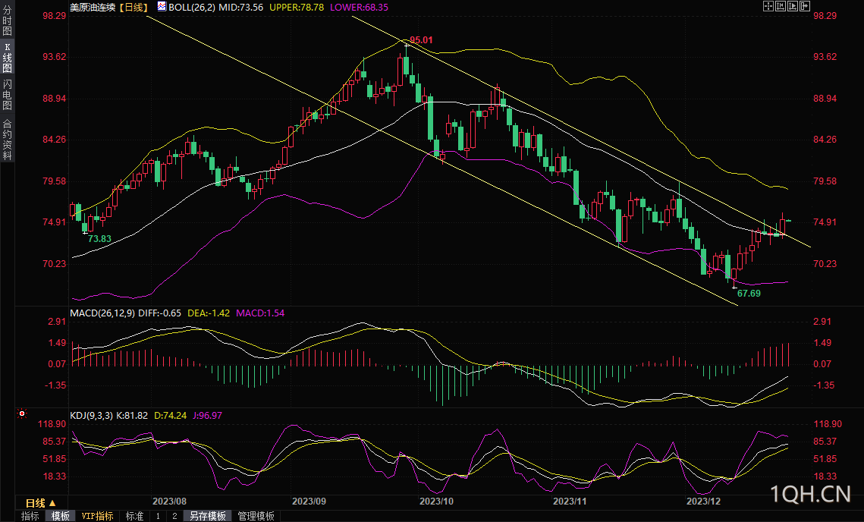Click the BOLL indicator chart icon
The height and width of the screenshot is (522, 864).
click(x=162, y=7)
